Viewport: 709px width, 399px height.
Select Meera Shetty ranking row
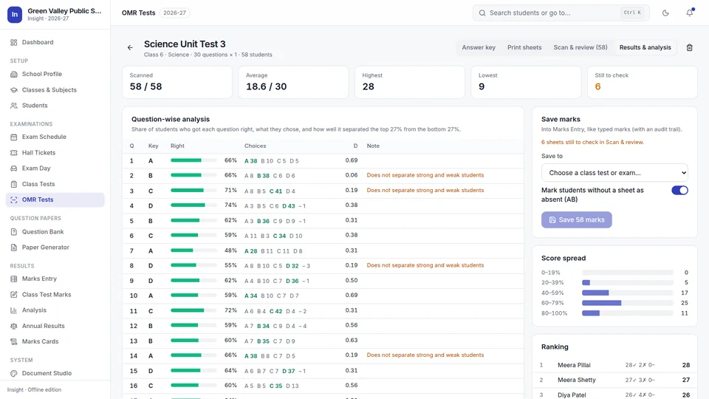point(614,380)
